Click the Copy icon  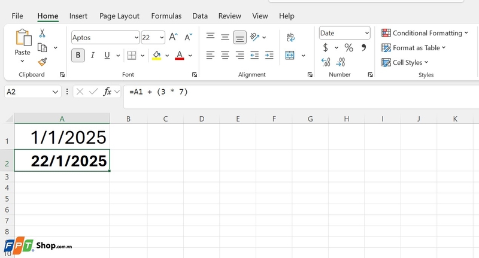click(x=42, y=48)
